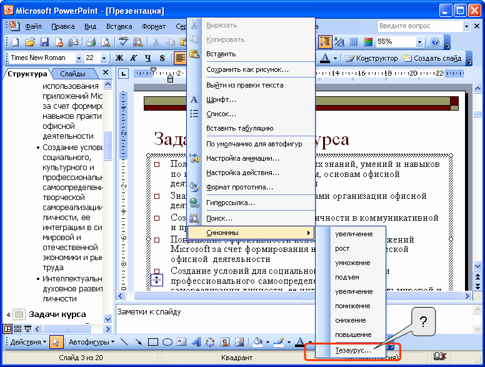Image resolution: width=485 pixels, height=367 pixels.
Task: Click the standard toolbar Cut scissors icon
Action: (x=156, y=42)
